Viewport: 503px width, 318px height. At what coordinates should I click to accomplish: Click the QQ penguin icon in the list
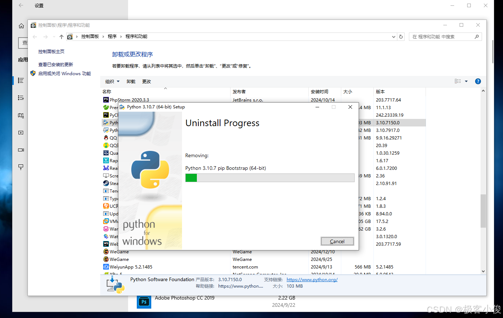click(x=106, y=138)
